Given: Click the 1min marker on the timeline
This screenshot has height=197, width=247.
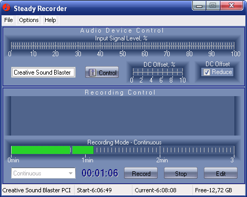Looking at the screenshot, I should tap(87, 160).
